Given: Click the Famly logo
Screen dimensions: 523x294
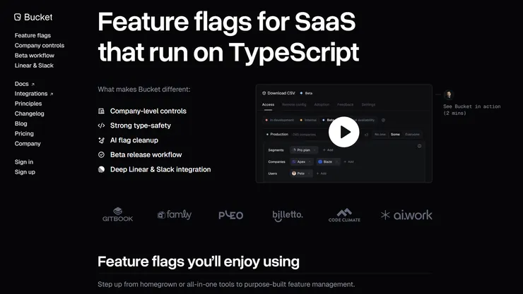Looking at the screenshot, I should coord(174,215).
